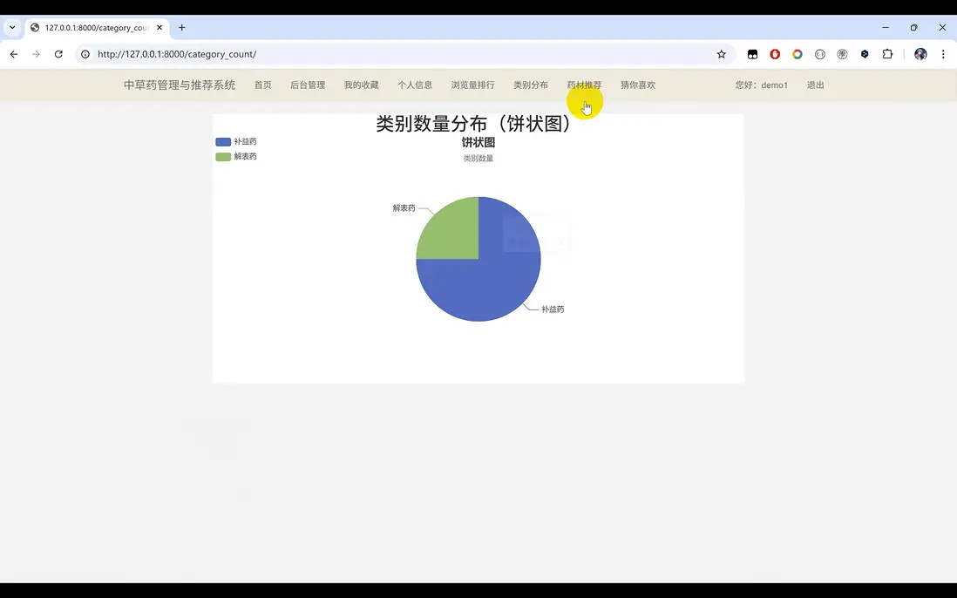Open a new tab with the plus button
This screenshot has height=598, width=957.
click(182, 28)
